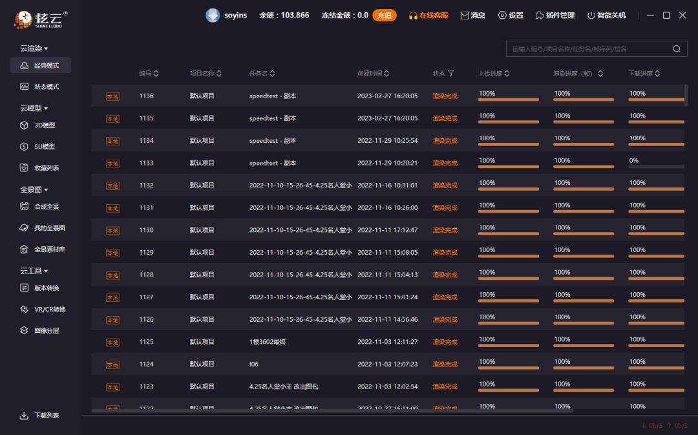Select task 1123 named 4.25名人堂小丰 改出图包
The image size is (698, 435).
click(x=284, y=387)
